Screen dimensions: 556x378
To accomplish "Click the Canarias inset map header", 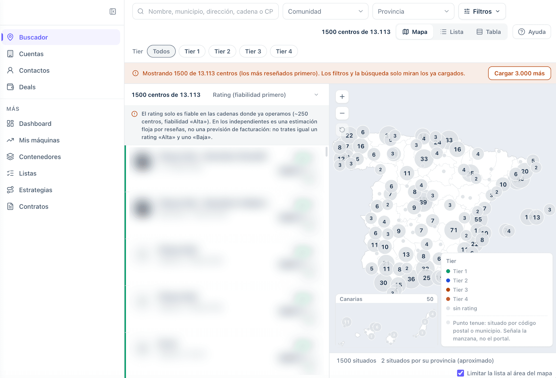I will (386, 299).
